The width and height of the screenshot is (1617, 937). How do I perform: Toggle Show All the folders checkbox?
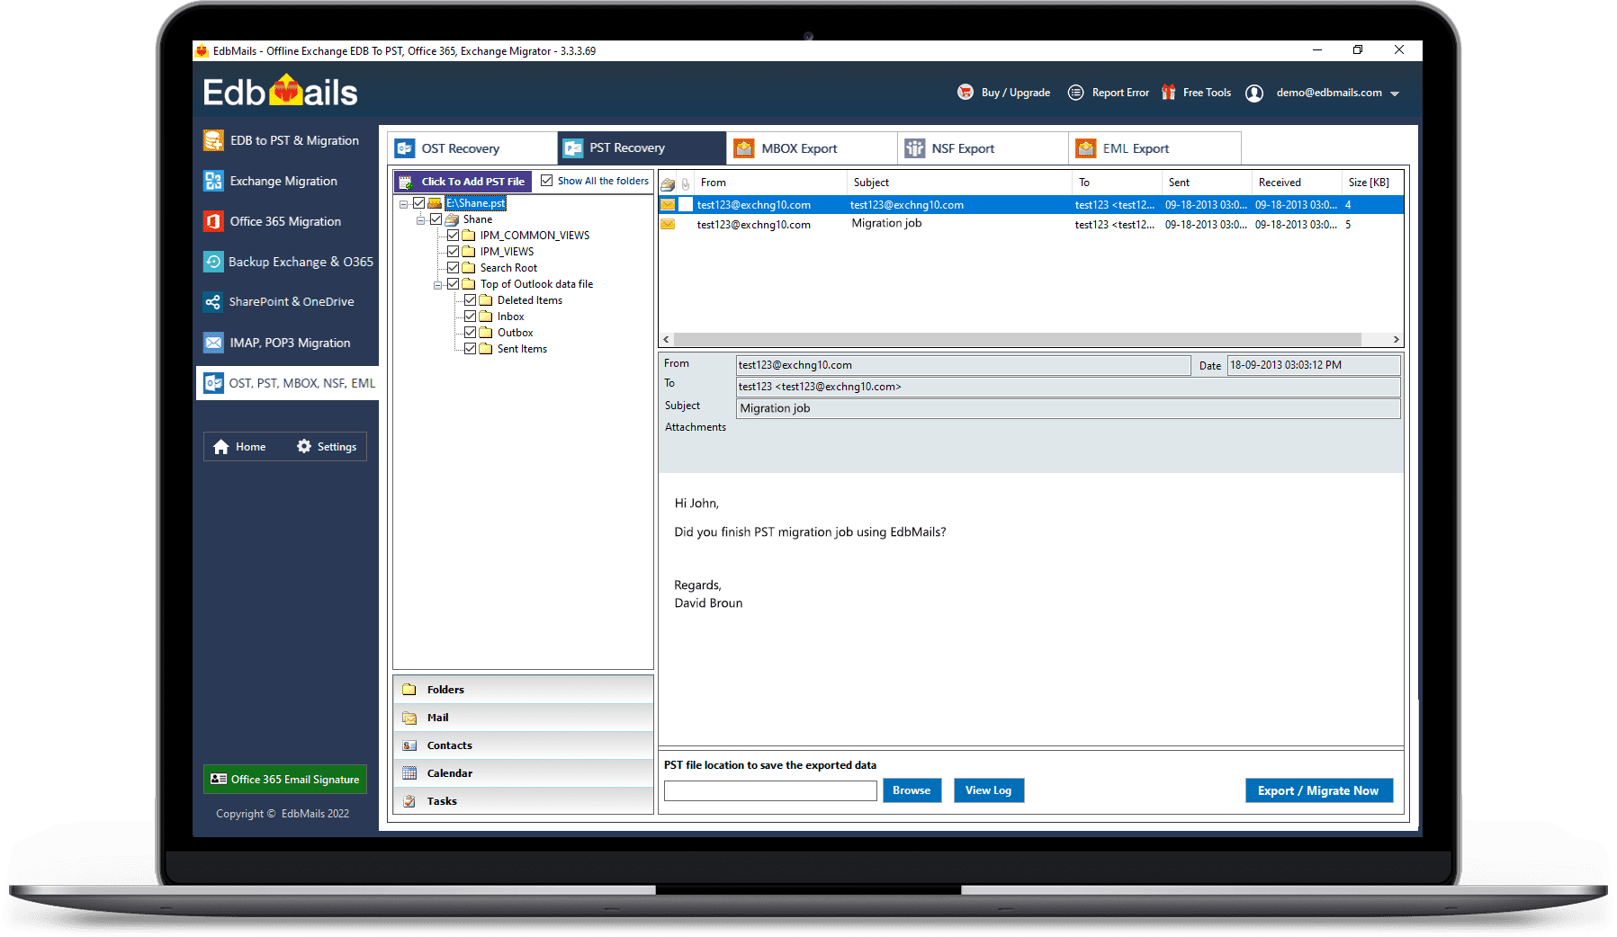tap(546, 181)
